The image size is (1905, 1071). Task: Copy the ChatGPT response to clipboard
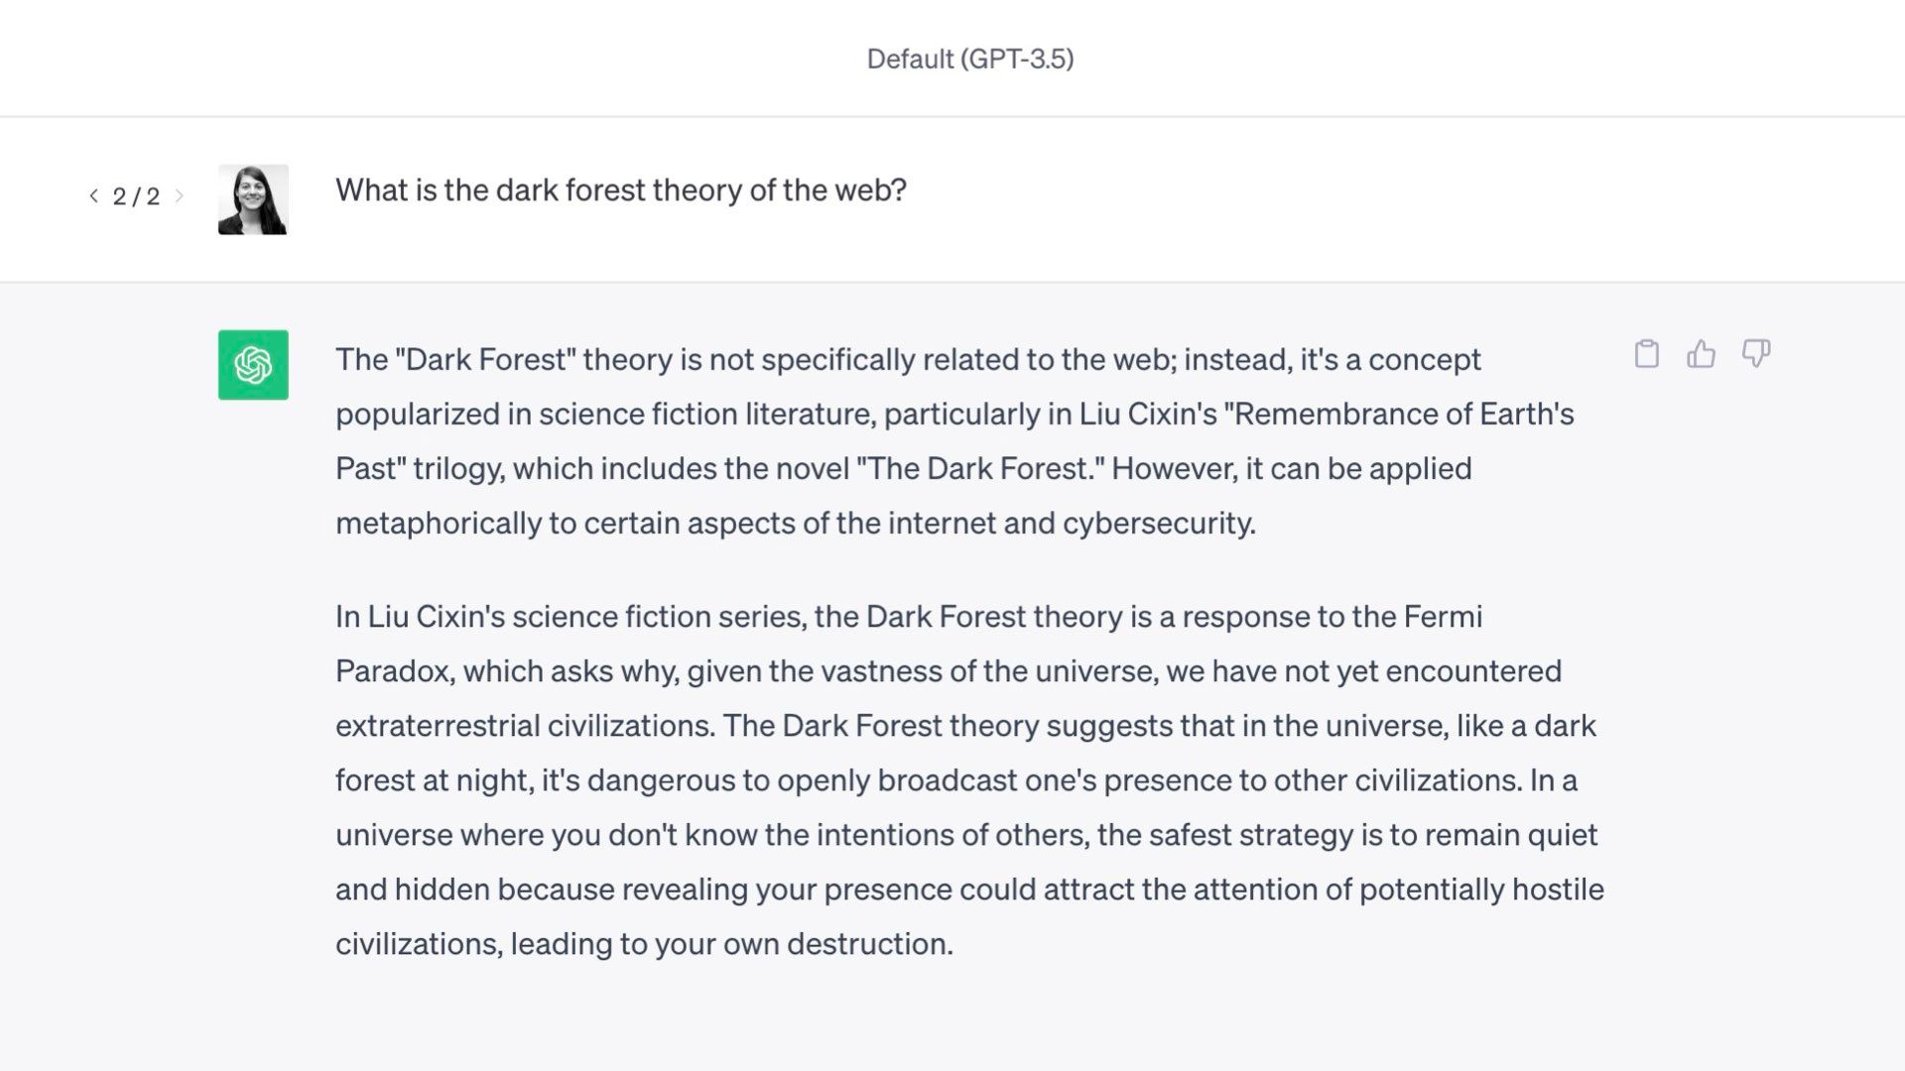click(1646, 354)
